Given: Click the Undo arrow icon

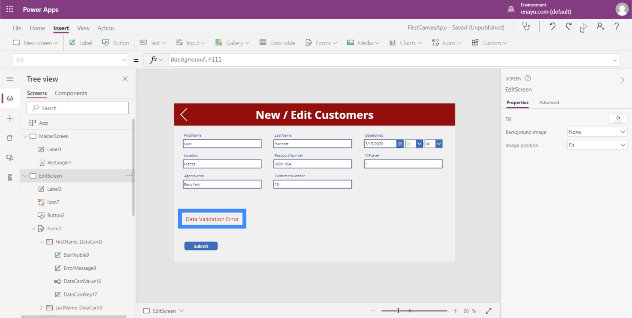Looking at the screenshot, I should (552, 27).
